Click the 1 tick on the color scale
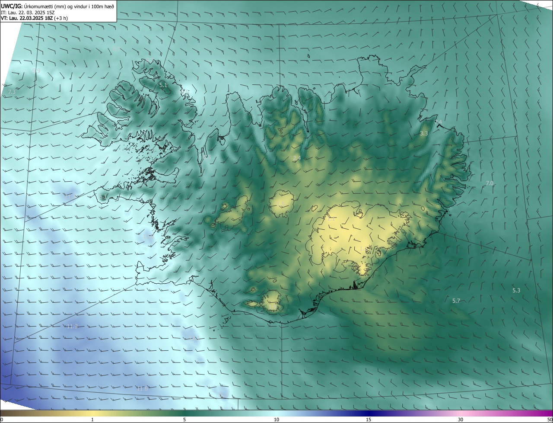The height and width of the screenshot is (423, 553). coord(92,420)
